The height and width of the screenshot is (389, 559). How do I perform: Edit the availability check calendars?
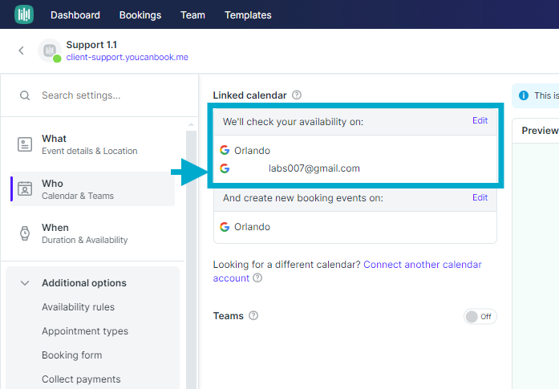point(480,120)
